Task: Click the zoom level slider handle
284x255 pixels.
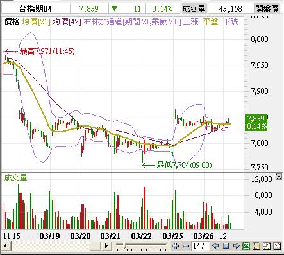Action: tap(125, 245)
